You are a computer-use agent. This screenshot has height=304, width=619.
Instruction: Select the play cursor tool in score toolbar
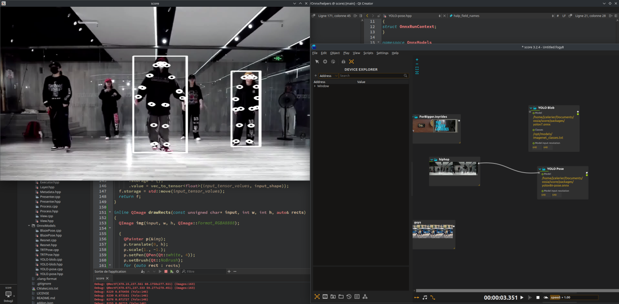pos(333,62)
